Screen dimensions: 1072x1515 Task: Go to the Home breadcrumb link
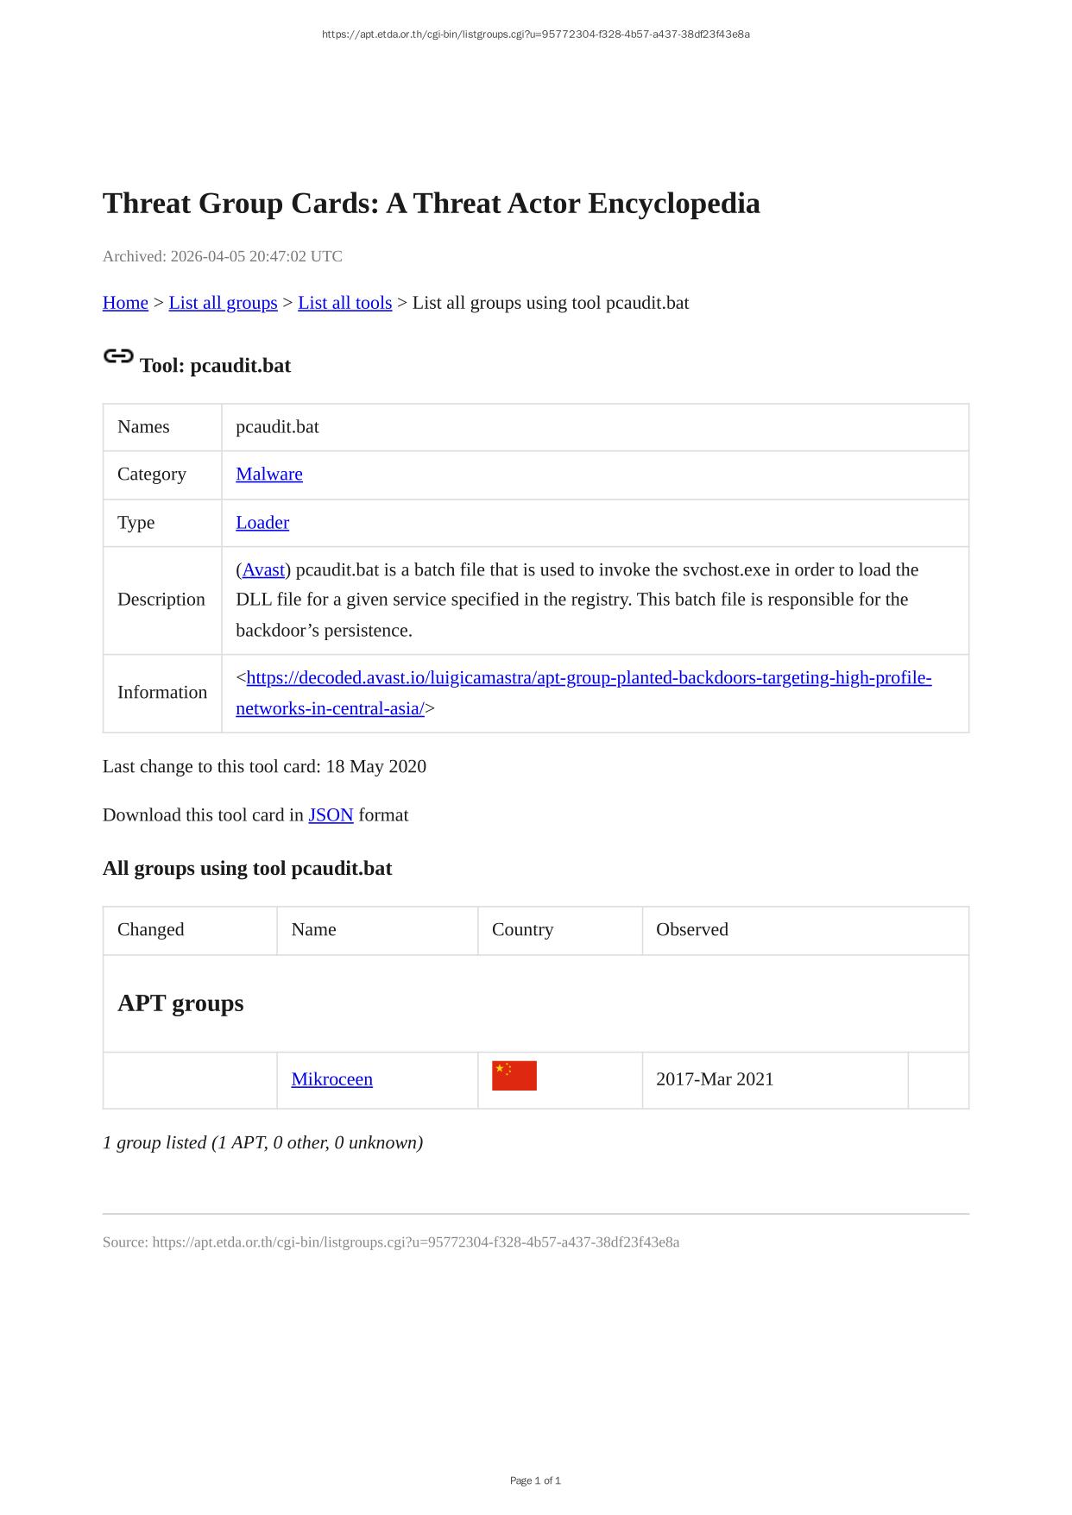[x=125, y=303]
